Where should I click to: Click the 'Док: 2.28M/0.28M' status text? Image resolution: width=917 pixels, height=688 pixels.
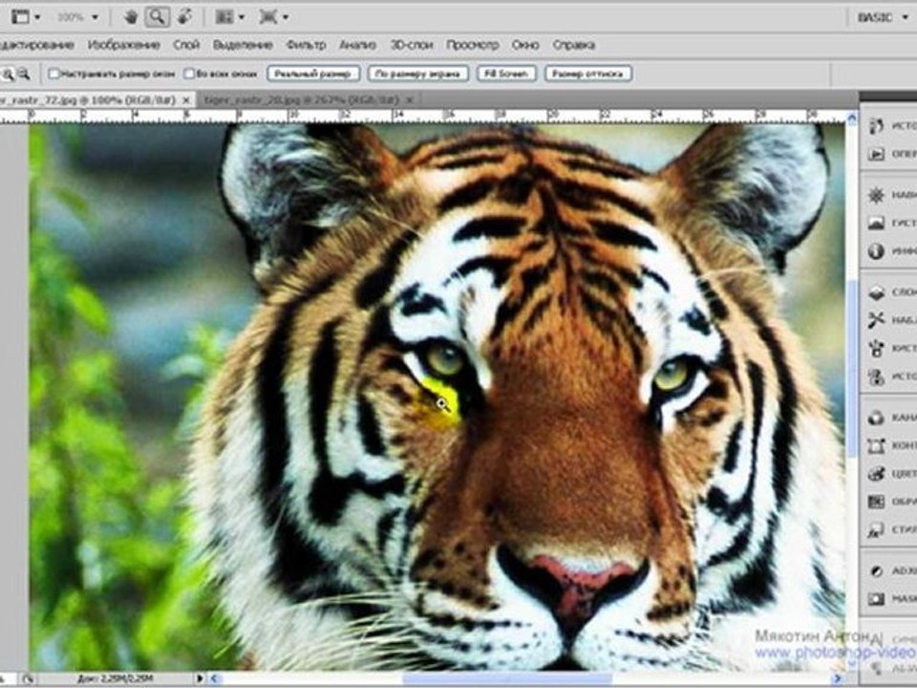click(x=115, y=678)
